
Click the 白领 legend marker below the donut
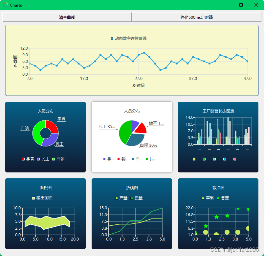pos(53,159)
